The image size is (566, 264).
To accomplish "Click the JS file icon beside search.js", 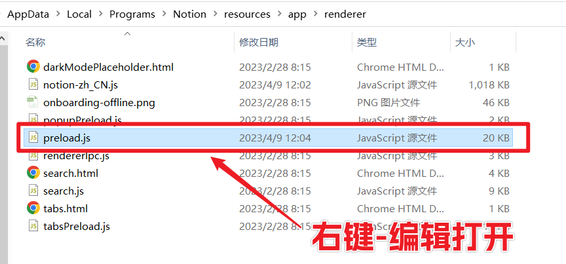I will click(33, 191).
